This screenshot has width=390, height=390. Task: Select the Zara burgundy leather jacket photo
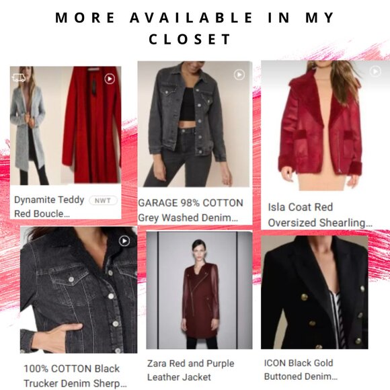pyautogui.click(x=199, y=290)
